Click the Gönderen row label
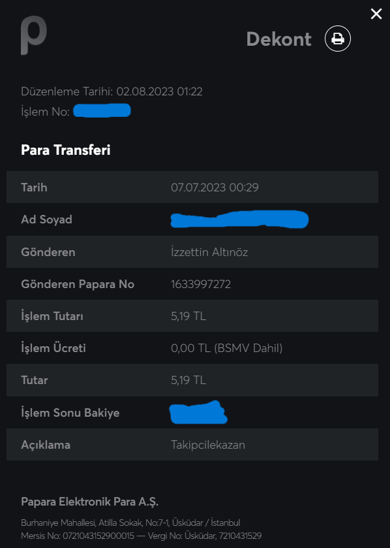 [48, 252]
